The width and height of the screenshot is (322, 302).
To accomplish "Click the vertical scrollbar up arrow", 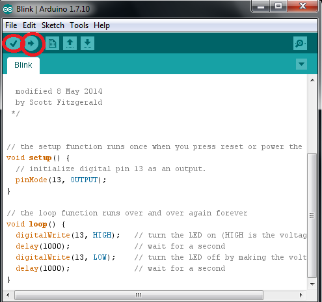I will [312, 80].
